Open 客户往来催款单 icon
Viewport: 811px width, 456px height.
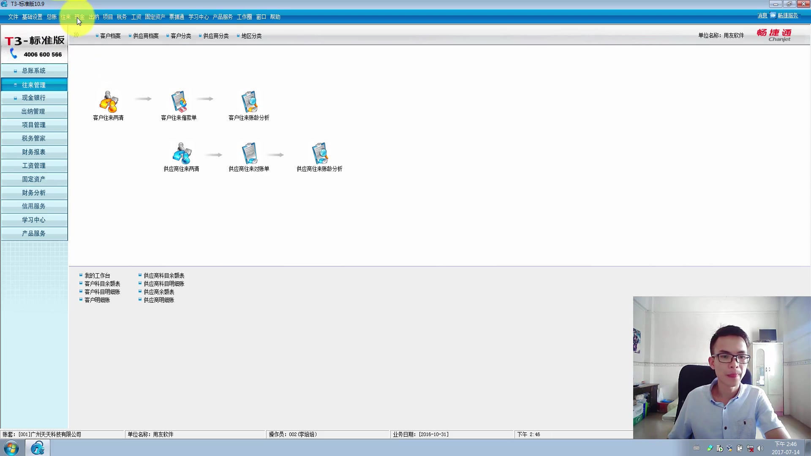(x=178, y=103)
